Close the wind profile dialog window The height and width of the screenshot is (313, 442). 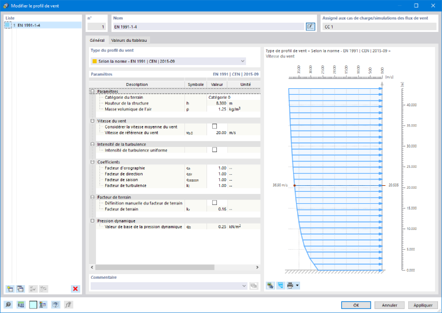[433, 6]
